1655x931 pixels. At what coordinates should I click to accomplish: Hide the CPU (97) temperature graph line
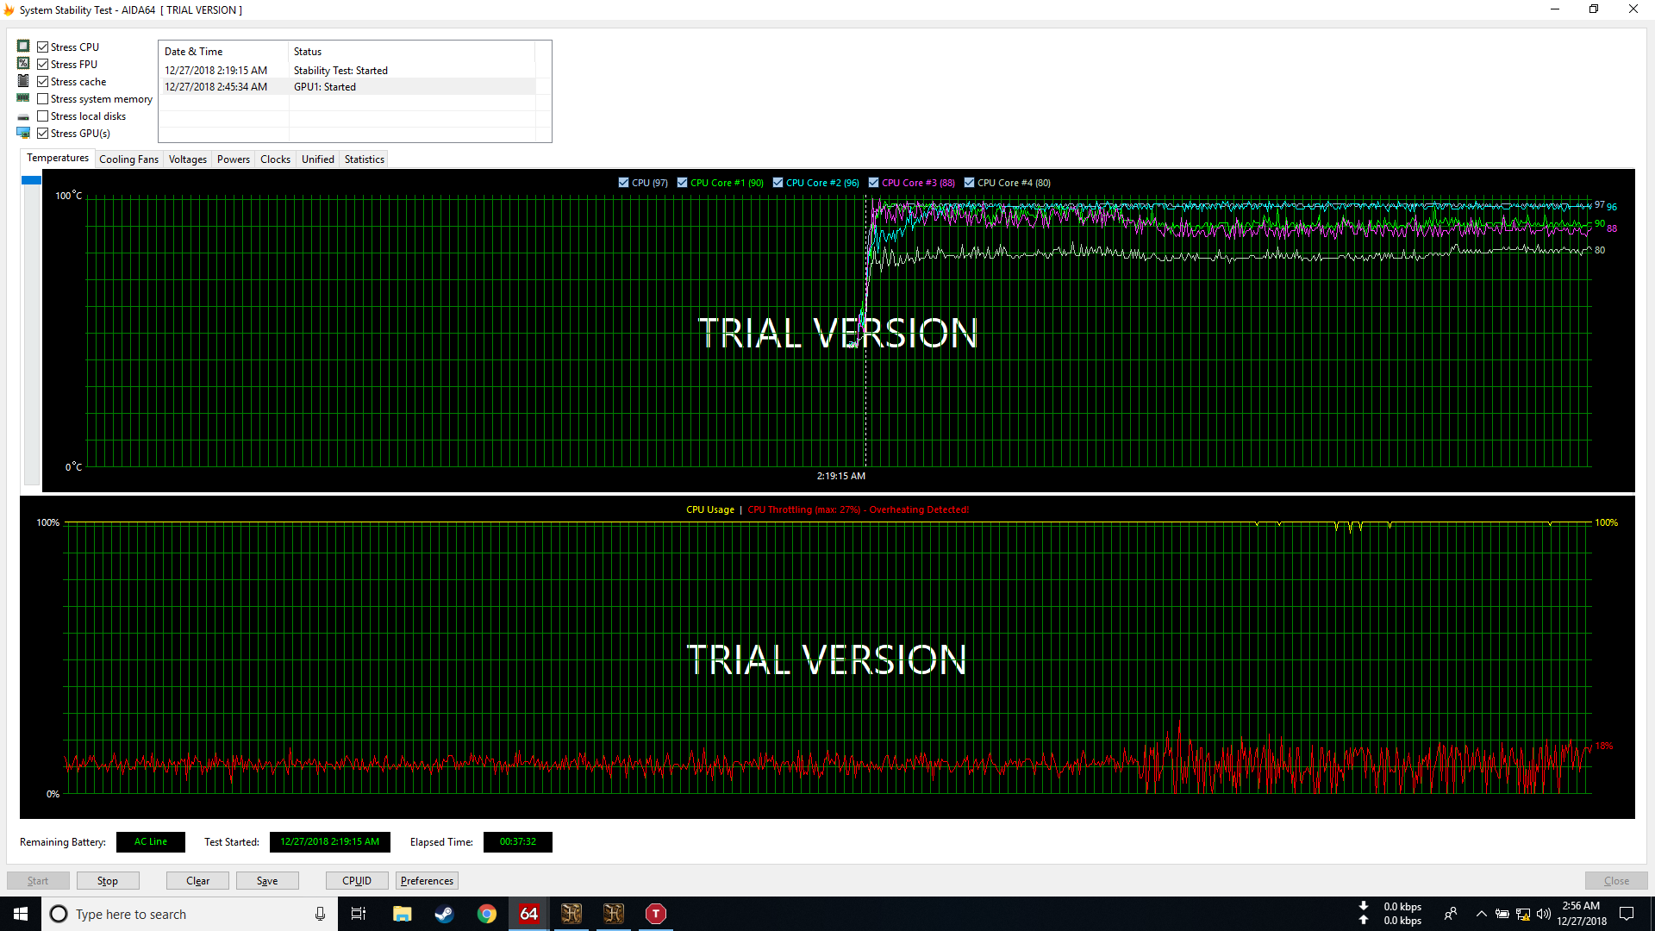click(x=623, y=183)
